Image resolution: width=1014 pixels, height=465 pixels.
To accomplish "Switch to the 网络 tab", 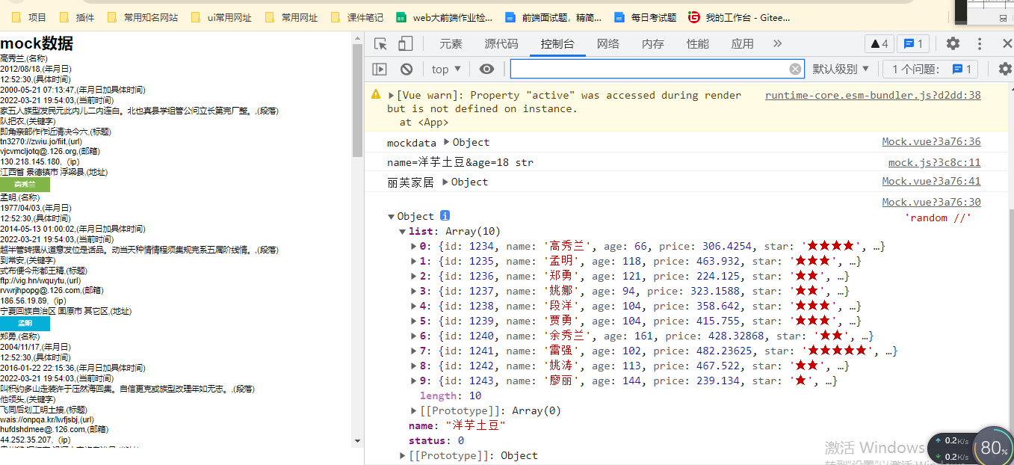I will (608, 44).
